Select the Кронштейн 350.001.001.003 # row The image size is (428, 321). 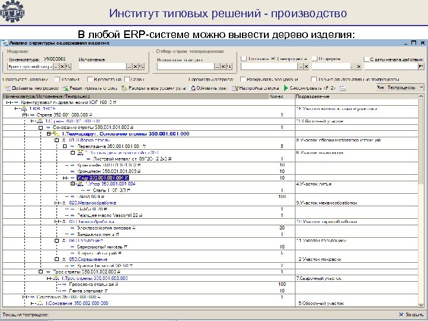pyautogui.click(x=109, y=171)
